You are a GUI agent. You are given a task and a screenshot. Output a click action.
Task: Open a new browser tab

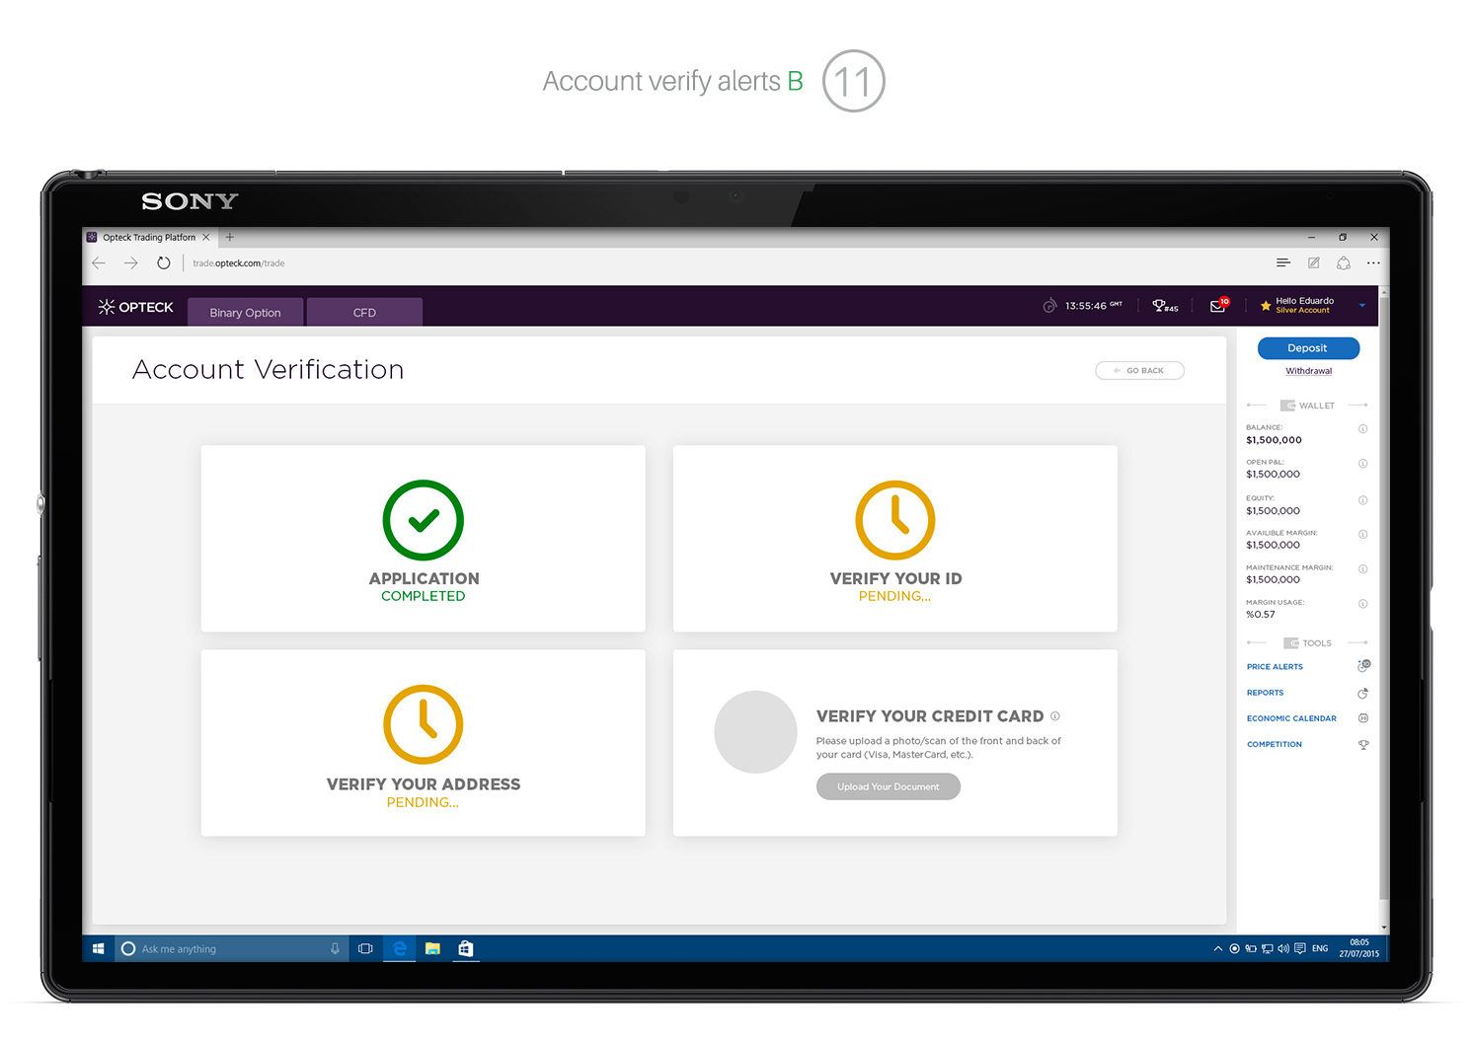230,237
